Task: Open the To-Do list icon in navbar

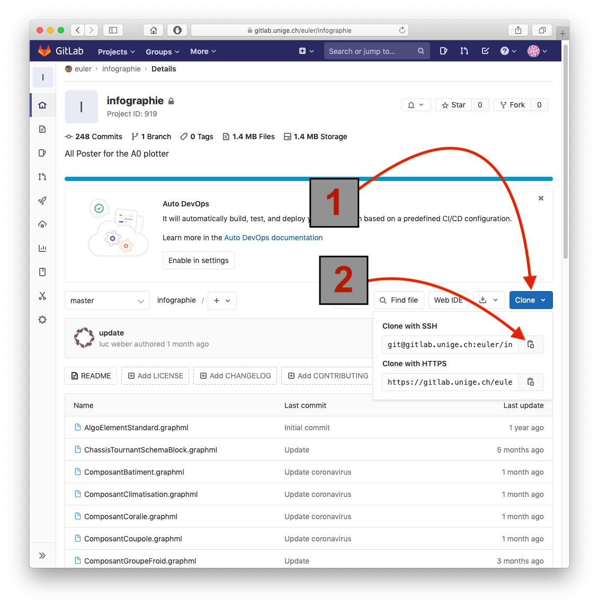Action: coord(485,51)
